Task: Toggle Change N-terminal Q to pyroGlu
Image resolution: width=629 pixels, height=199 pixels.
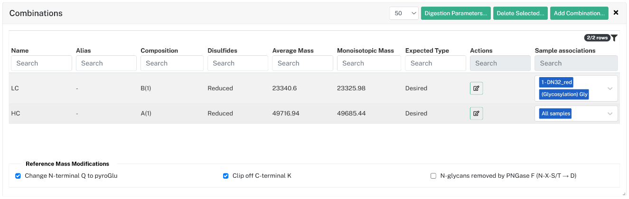Action: click(18, 176)
